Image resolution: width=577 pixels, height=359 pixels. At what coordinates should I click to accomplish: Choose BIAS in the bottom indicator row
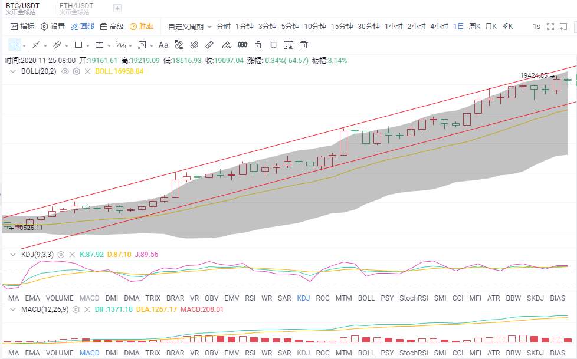558,353
